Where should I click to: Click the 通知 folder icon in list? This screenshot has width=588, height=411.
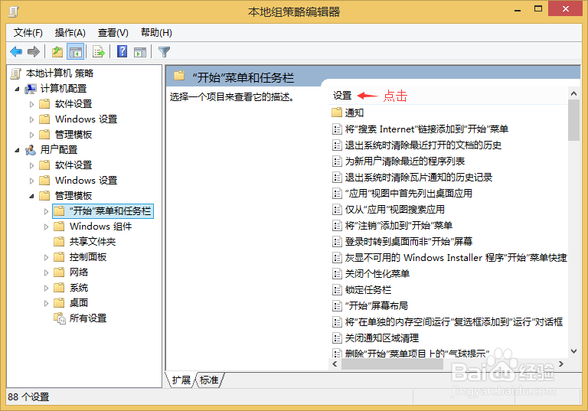click(x=337, y=113)
